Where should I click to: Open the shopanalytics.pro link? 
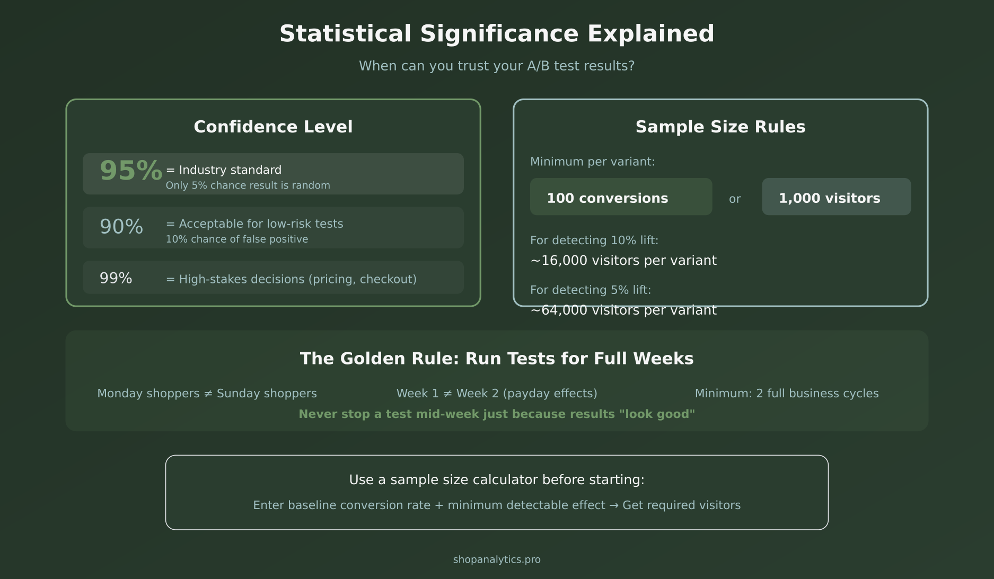(x=497, y=559)
